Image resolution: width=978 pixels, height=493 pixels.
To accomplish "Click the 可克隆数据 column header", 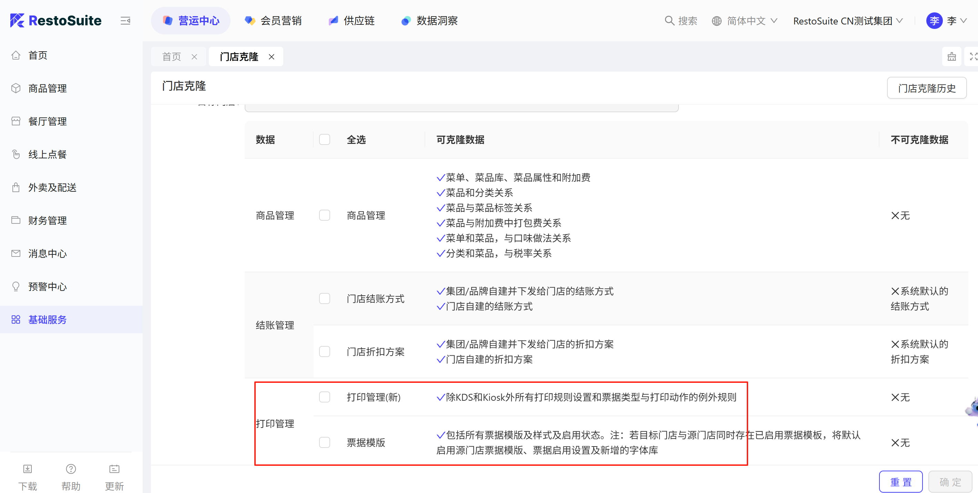I will click(x=460, y=139).
